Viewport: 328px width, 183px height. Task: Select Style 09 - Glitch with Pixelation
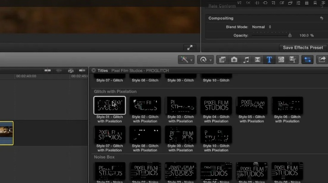[181, 135]
